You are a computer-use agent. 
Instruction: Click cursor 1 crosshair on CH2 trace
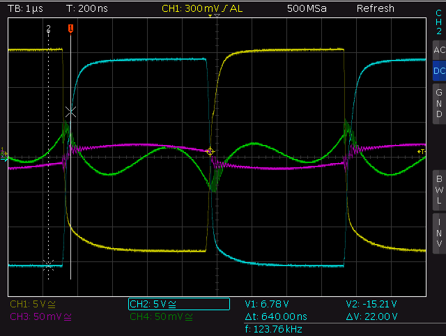[70, 112]
